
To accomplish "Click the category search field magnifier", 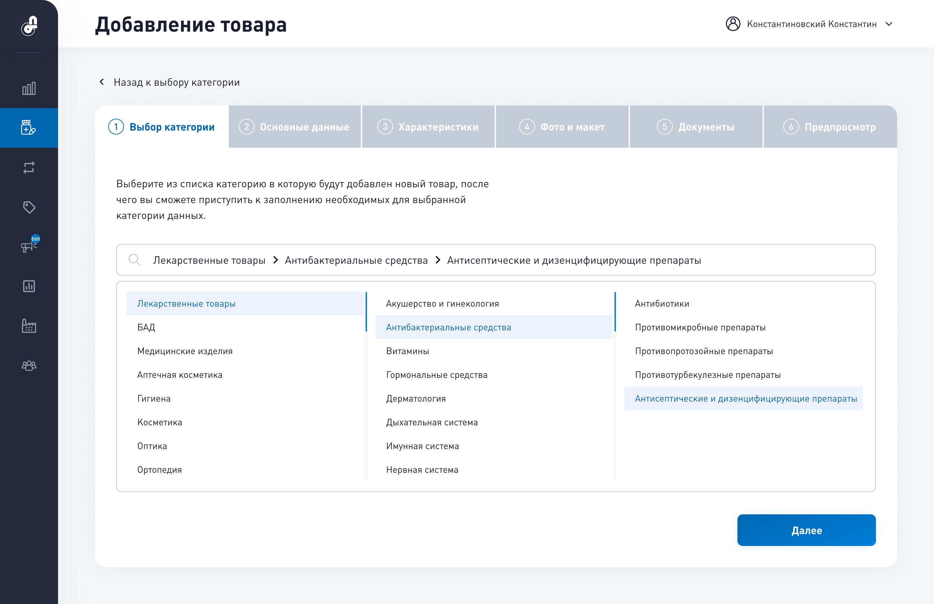I will [x=134, y=260].
